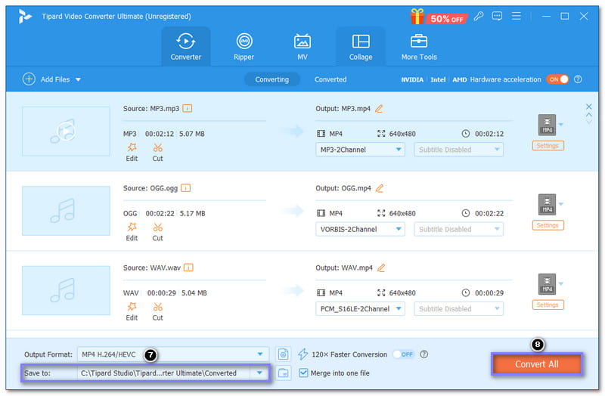605x396 pixels.
Task: Click the OGG.ogg audio thumbnail
Action: (66, 211)
